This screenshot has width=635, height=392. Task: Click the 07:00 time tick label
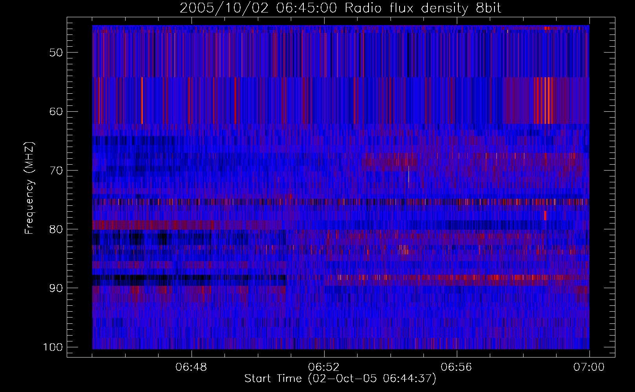coord(589,367)
